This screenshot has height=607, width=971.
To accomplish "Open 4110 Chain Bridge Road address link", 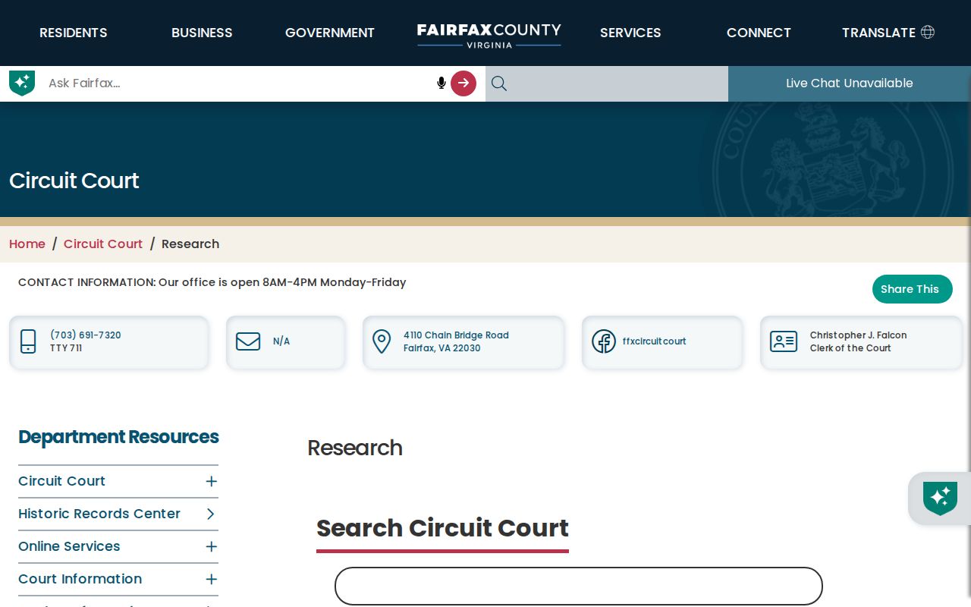I will click(x=456, y=341).
